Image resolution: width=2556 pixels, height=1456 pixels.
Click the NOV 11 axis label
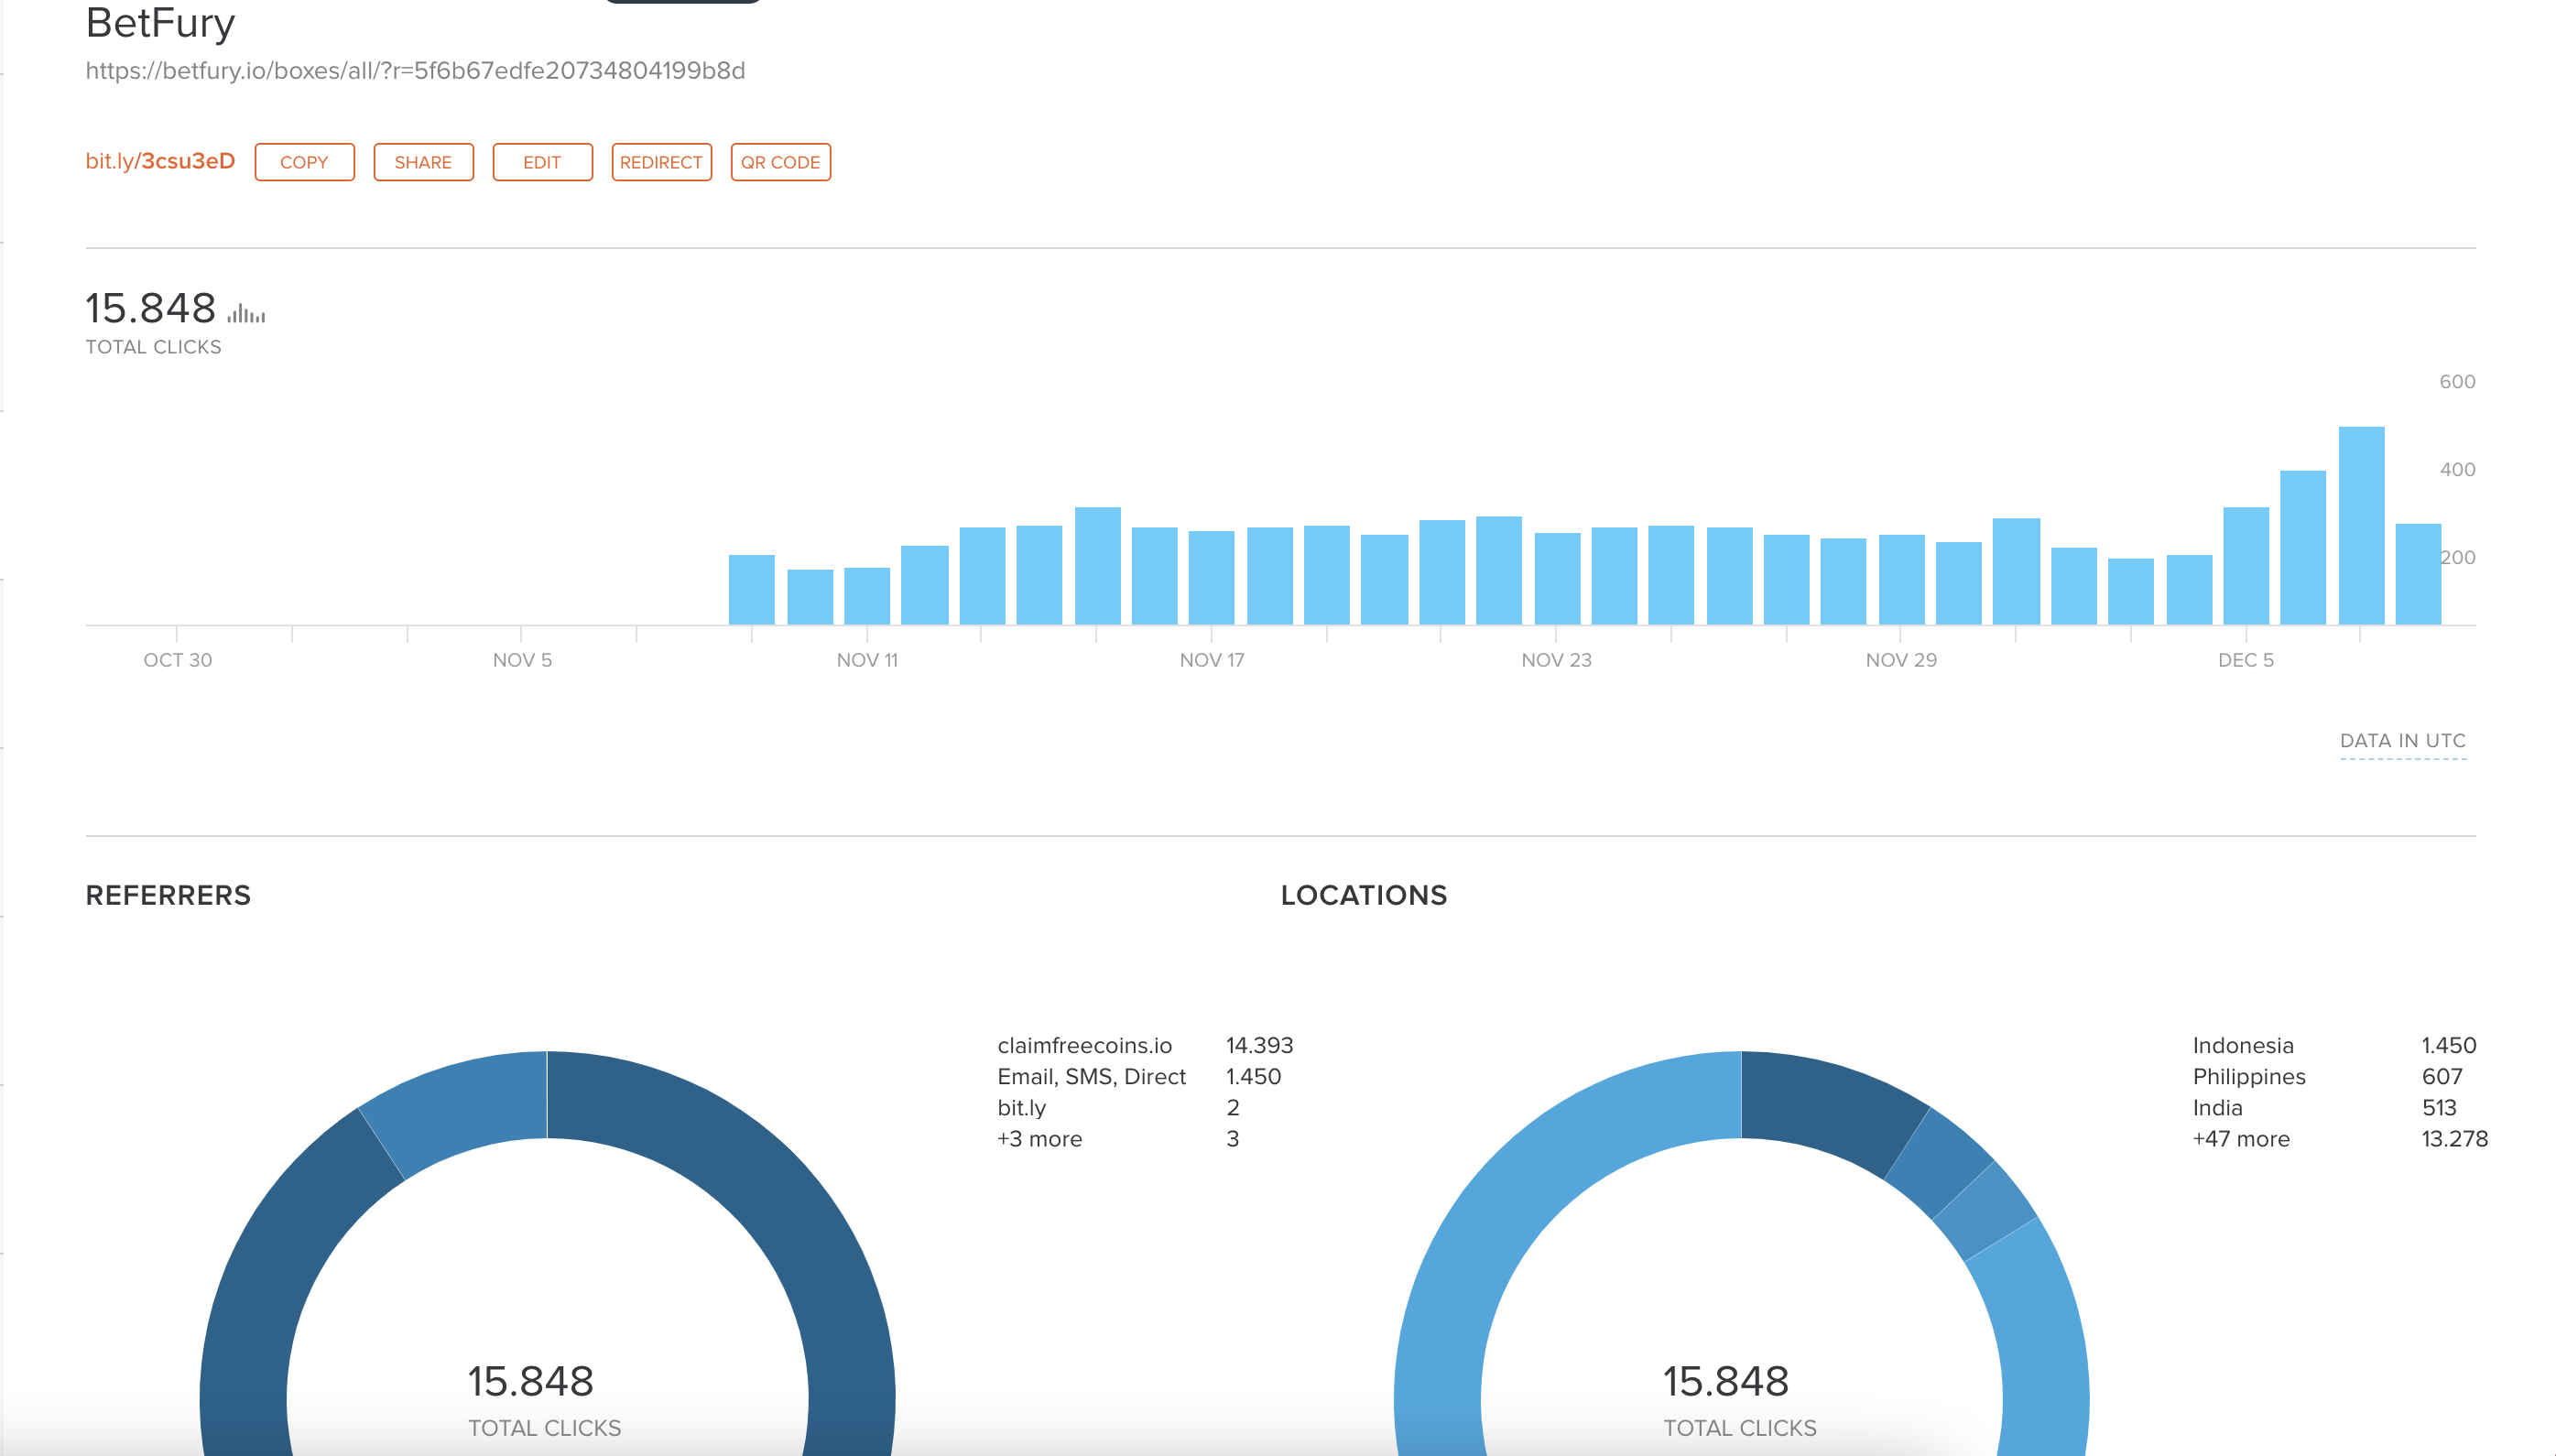[x=867, y=660]
